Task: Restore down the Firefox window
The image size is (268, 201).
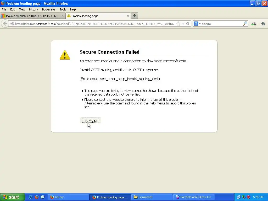Action: [x=258, y=3]
